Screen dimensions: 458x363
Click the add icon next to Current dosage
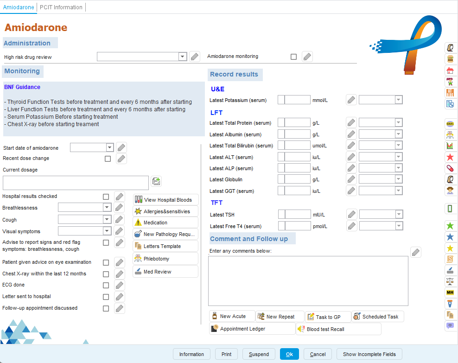[156, 181]
